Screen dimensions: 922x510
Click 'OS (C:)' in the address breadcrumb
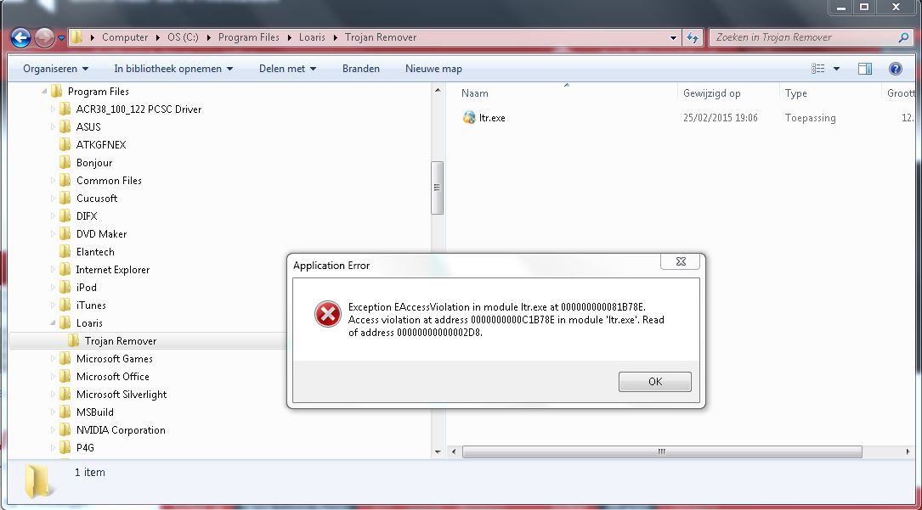(x=183, y=37)
